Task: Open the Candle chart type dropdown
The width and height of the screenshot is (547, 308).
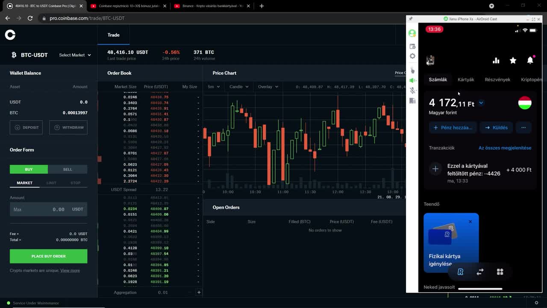Action: tap(238, 86)
